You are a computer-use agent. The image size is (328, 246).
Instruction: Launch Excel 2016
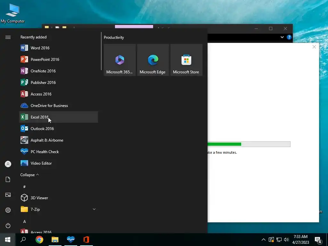59,117
